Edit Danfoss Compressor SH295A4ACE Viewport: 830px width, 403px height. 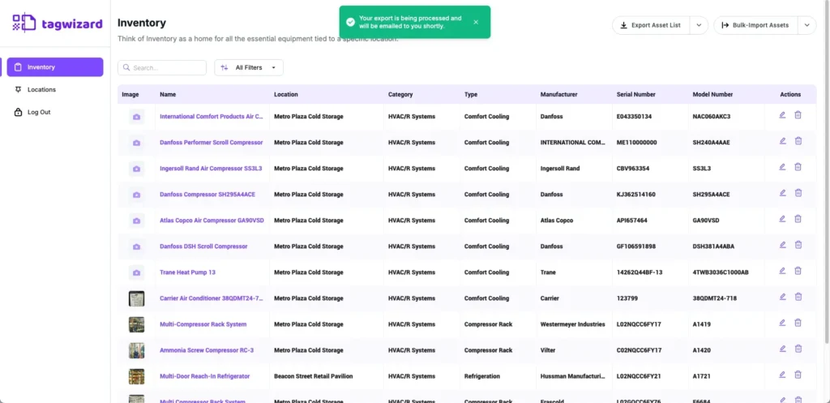click(782, 193)
